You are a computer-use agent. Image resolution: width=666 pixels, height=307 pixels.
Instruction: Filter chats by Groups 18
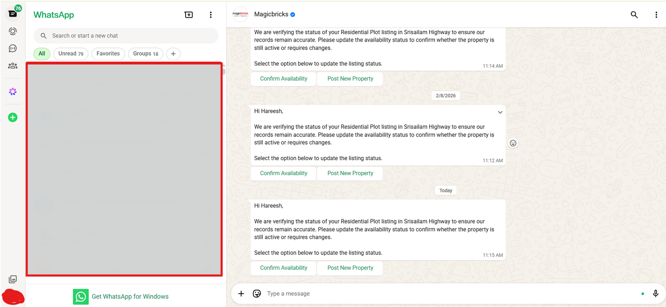click(x=146, y=54)
